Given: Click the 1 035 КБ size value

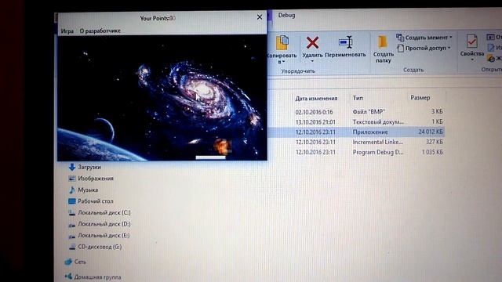Looking at the screenshot, I should (x=432, y=152).
